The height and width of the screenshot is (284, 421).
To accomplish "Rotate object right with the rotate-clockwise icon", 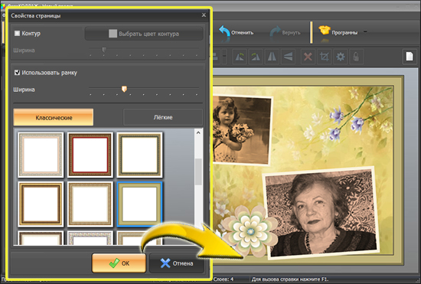I will [x=256, y=57].
